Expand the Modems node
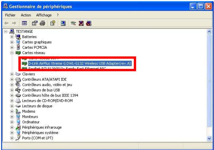The height and width of the screenshot is (150, 214). [x=12, y=111]
